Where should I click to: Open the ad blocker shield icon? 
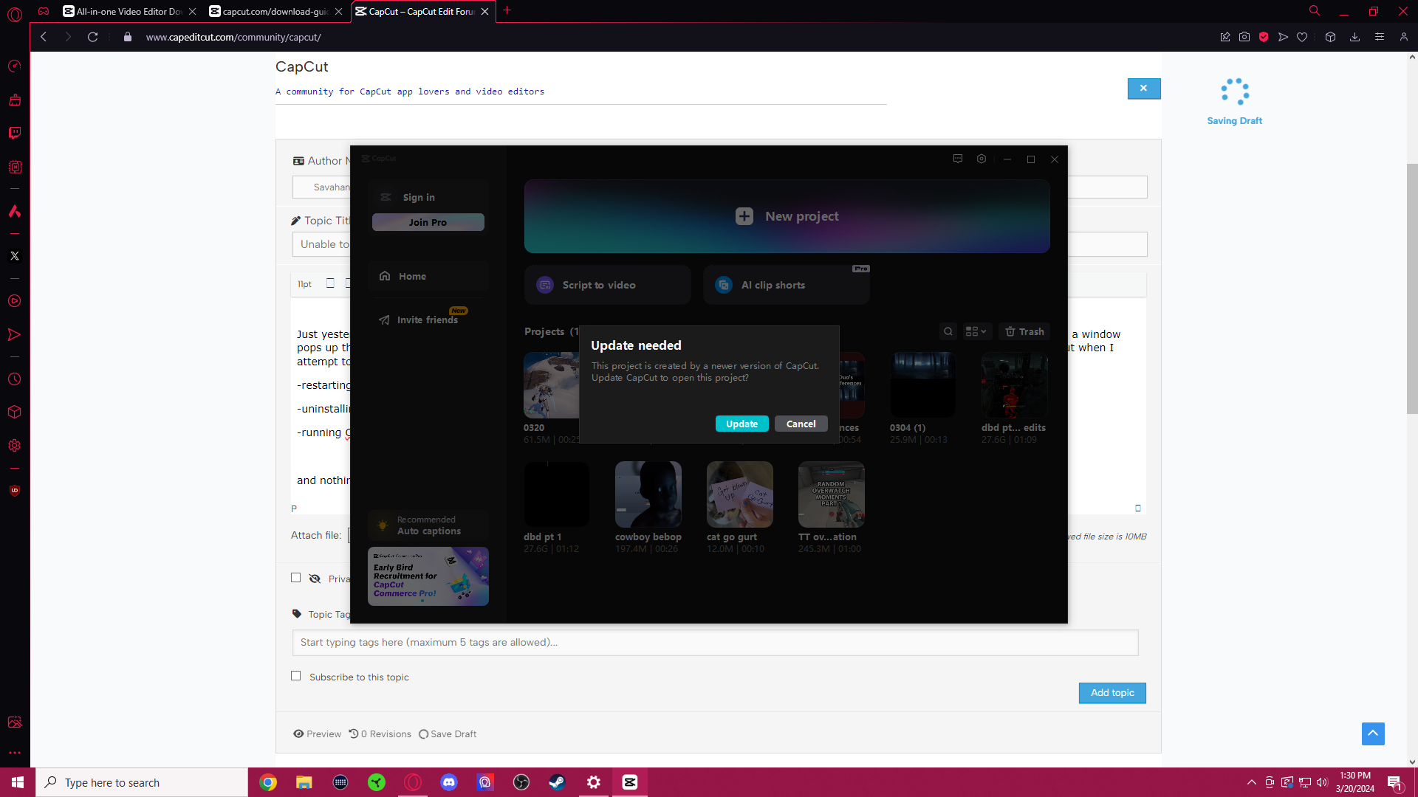click(x=1264, y=37)
